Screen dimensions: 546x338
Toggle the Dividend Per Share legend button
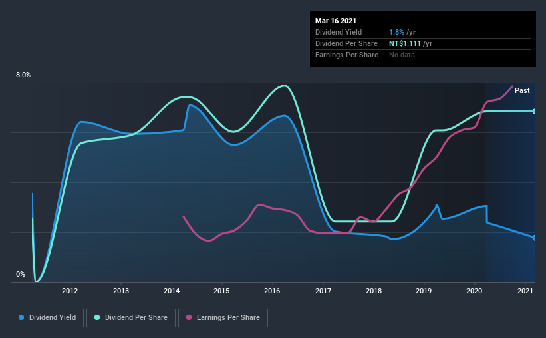click(x=131, y=318)
